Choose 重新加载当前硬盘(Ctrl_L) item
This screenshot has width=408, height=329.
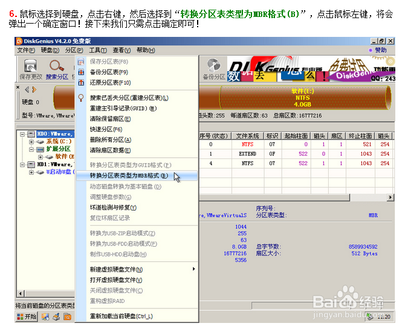[137, 316]
